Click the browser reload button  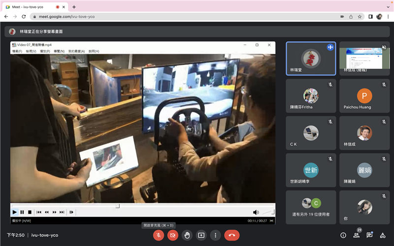(x=25, y=16)
